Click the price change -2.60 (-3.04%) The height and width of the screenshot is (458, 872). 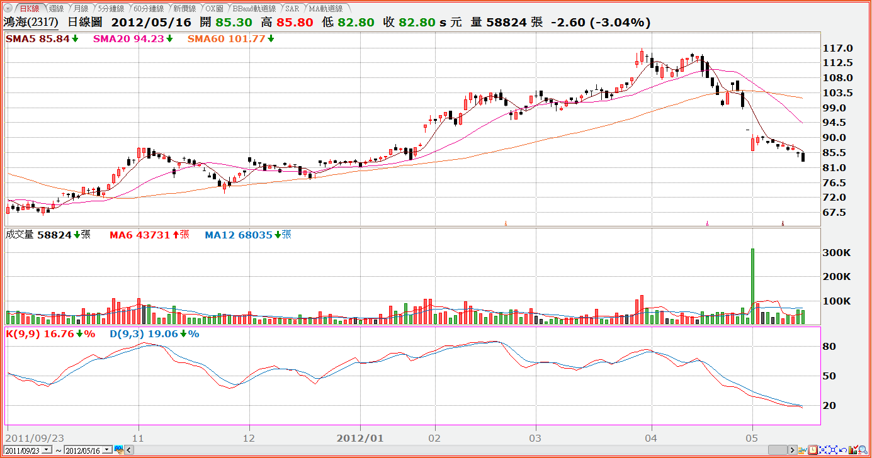601,23
